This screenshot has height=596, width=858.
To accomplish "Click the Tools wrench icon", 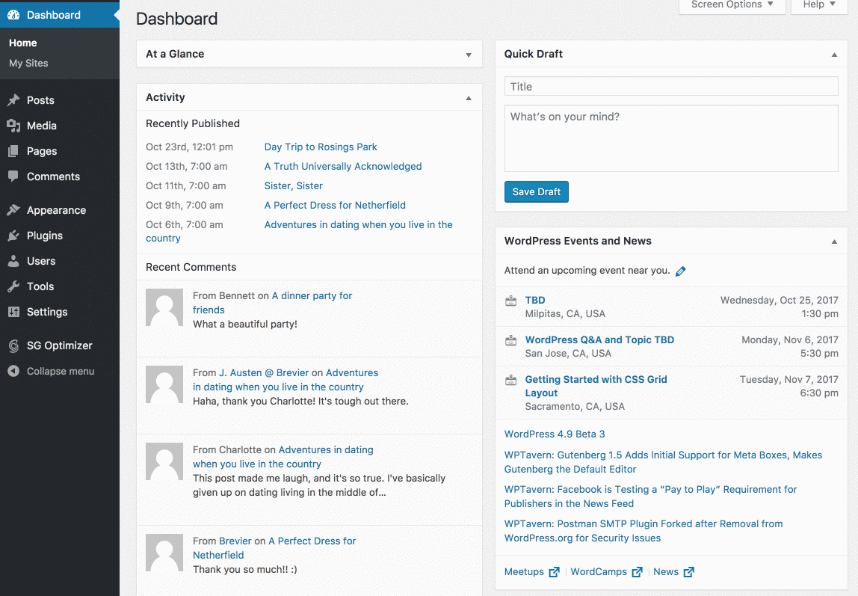I will [x=13, y=286].
